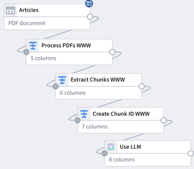Click the Process PDFs WWW input port
This screenshot has width=194, height=169.
[x=26, y=52]
